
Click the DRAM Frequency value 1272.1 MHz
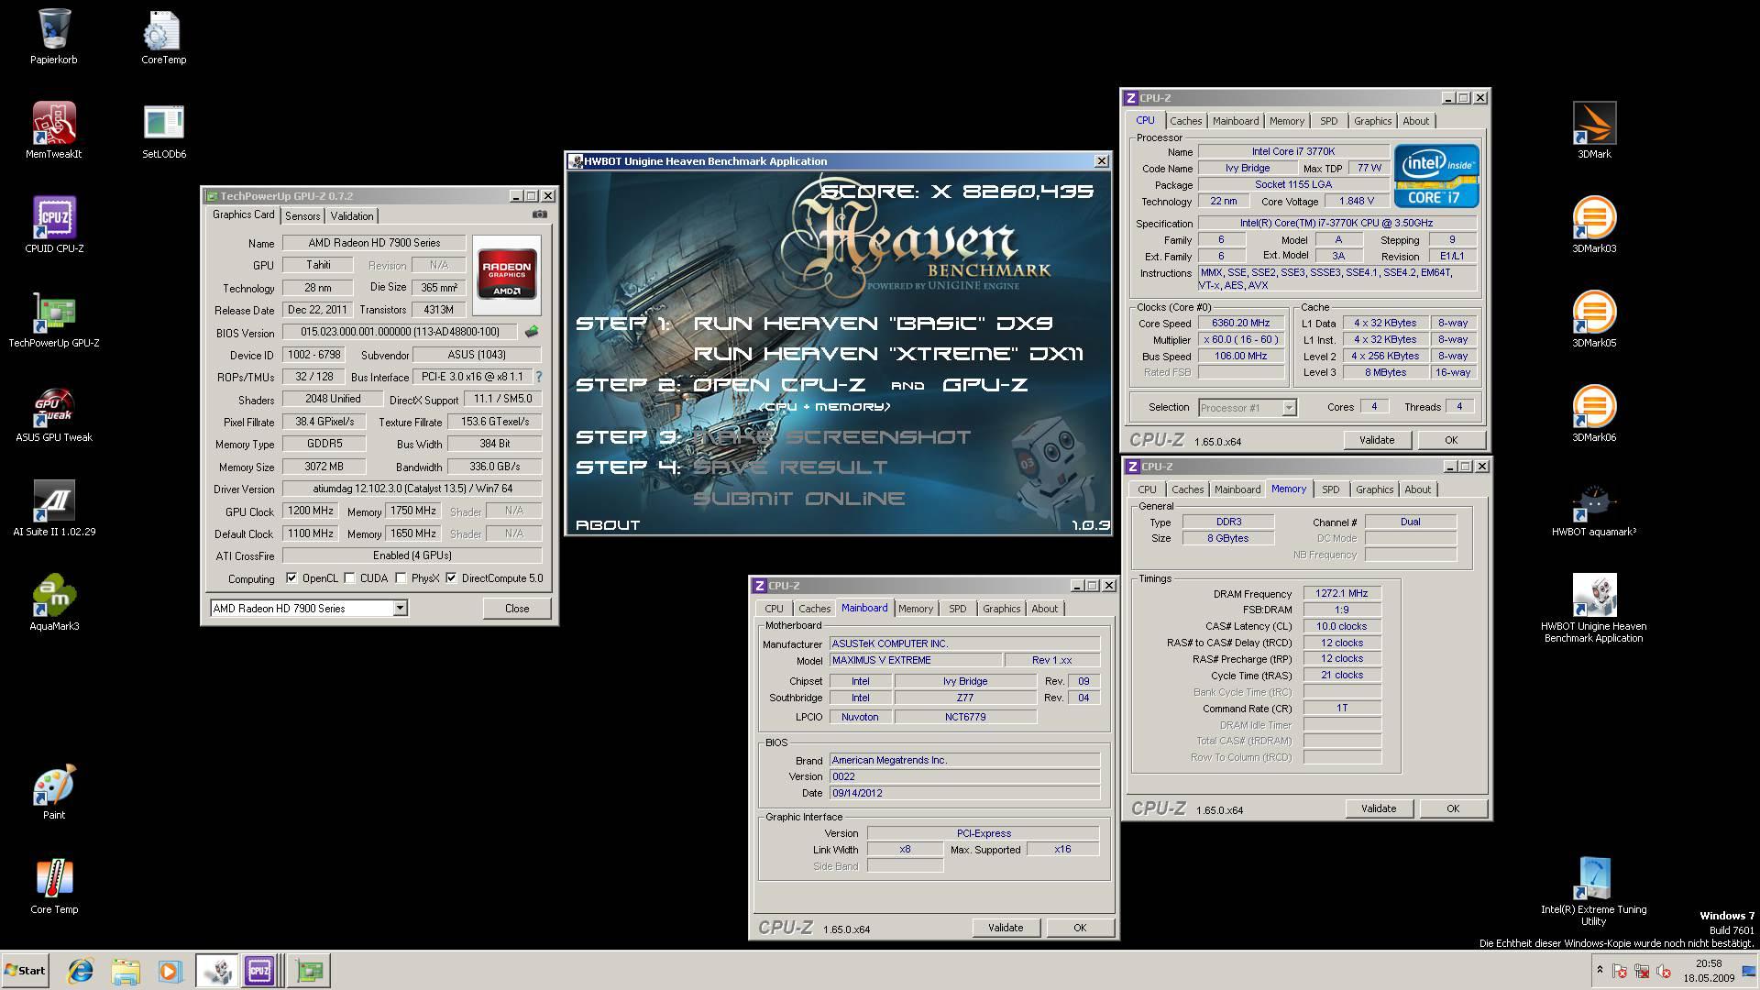[1341, 593]
